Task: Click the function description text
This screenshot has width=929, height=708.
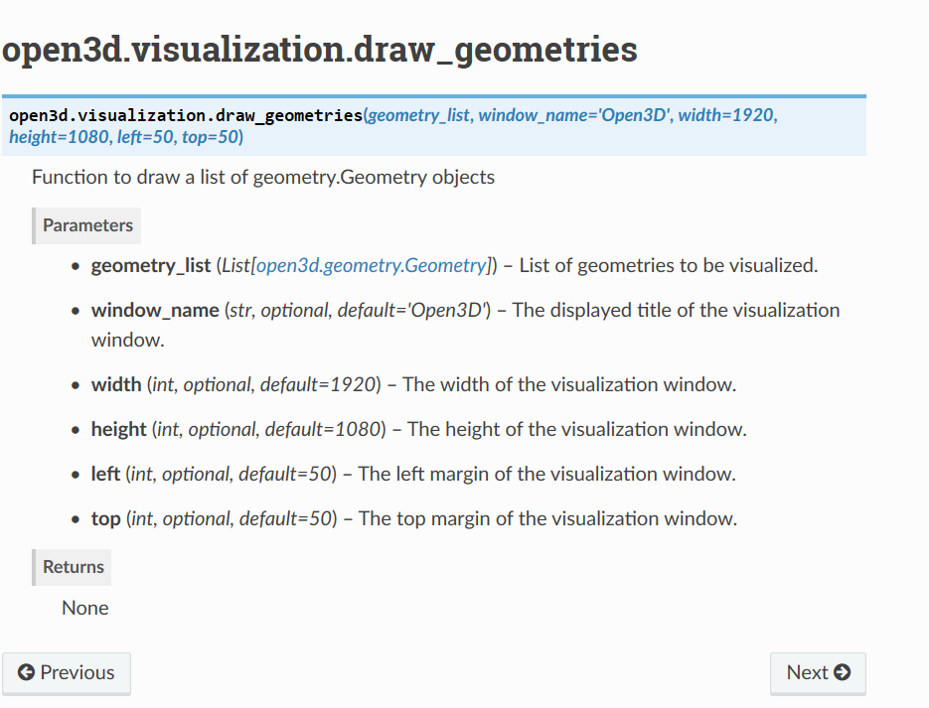Action: [x=262, y=177]
